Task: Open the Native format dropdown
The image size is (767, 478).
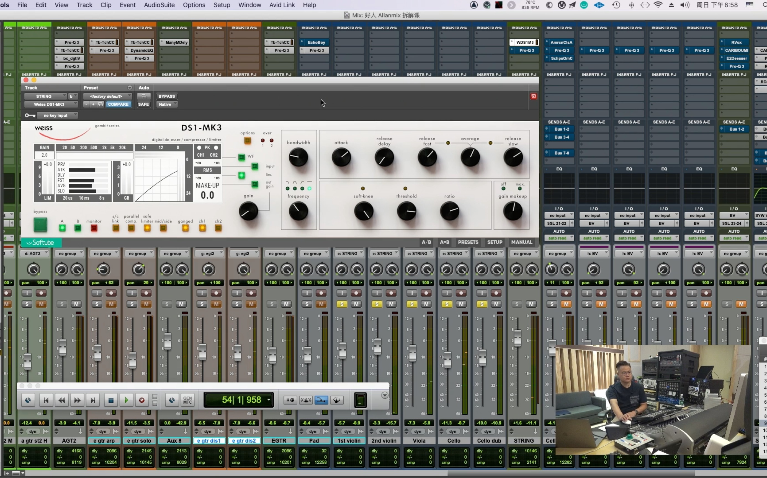Action: pyautogui.click(x=167, y=104)
